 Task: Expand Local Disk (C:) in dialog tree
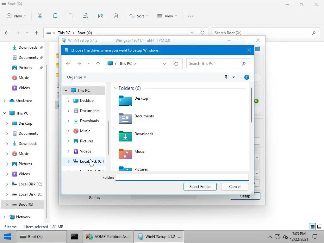click(68, 161)
